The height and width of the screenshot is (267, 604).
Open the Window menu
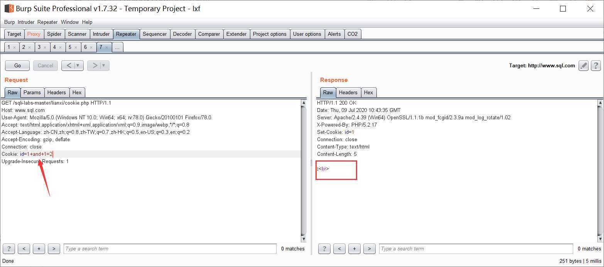(70, 22)
